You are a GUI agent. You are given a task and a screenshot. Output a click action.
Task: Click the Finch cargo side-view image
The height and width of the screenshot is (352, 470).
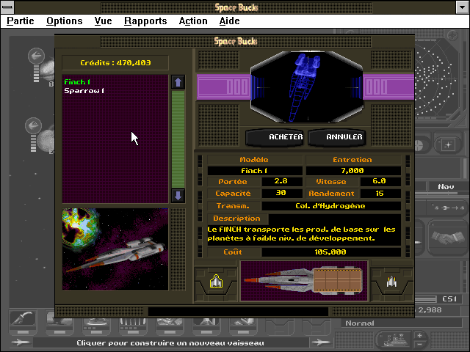pos(303,280)
